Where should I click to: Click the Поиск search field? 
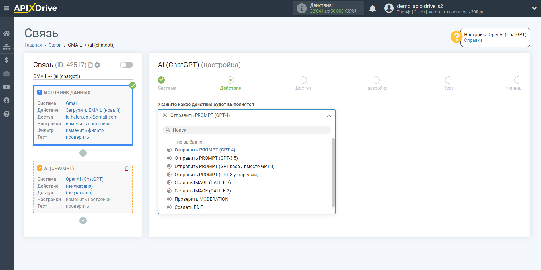(x=246, y=130)
